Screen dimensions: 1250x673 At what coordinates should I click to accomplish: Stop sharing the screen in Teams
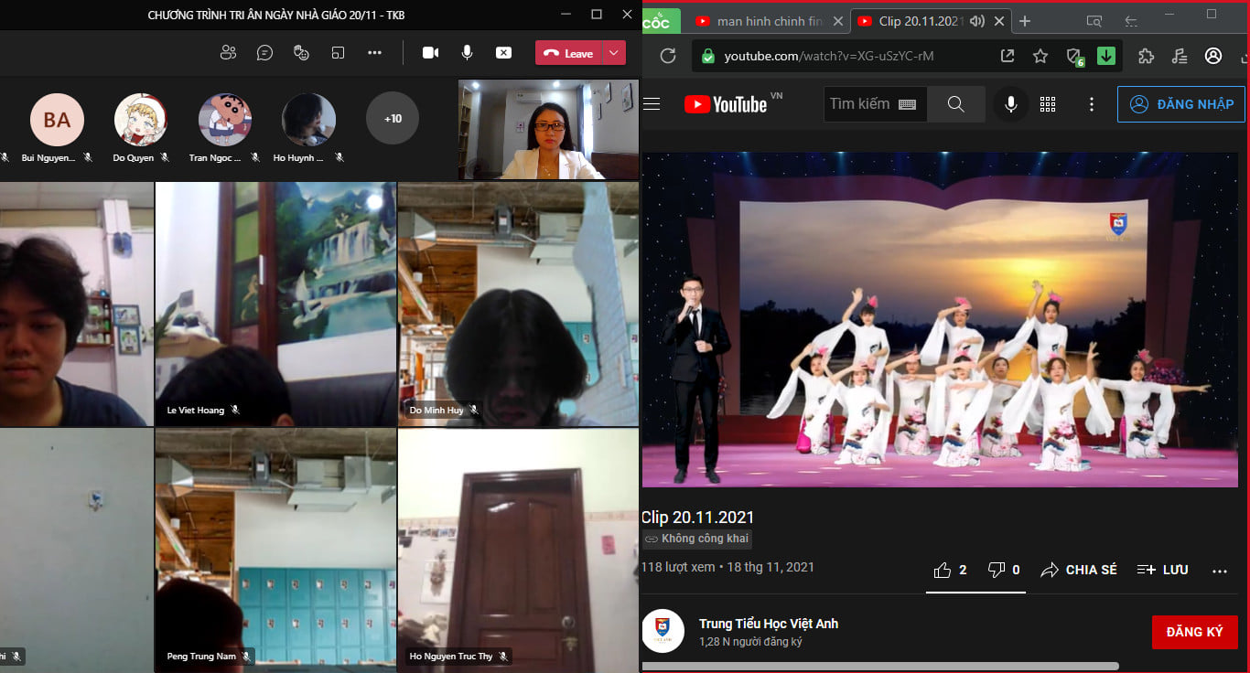coord(503,53)
